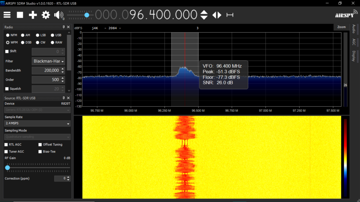360x202 pixels.
Task: Decrease Order with the down stepper
Action: (63, 81)
